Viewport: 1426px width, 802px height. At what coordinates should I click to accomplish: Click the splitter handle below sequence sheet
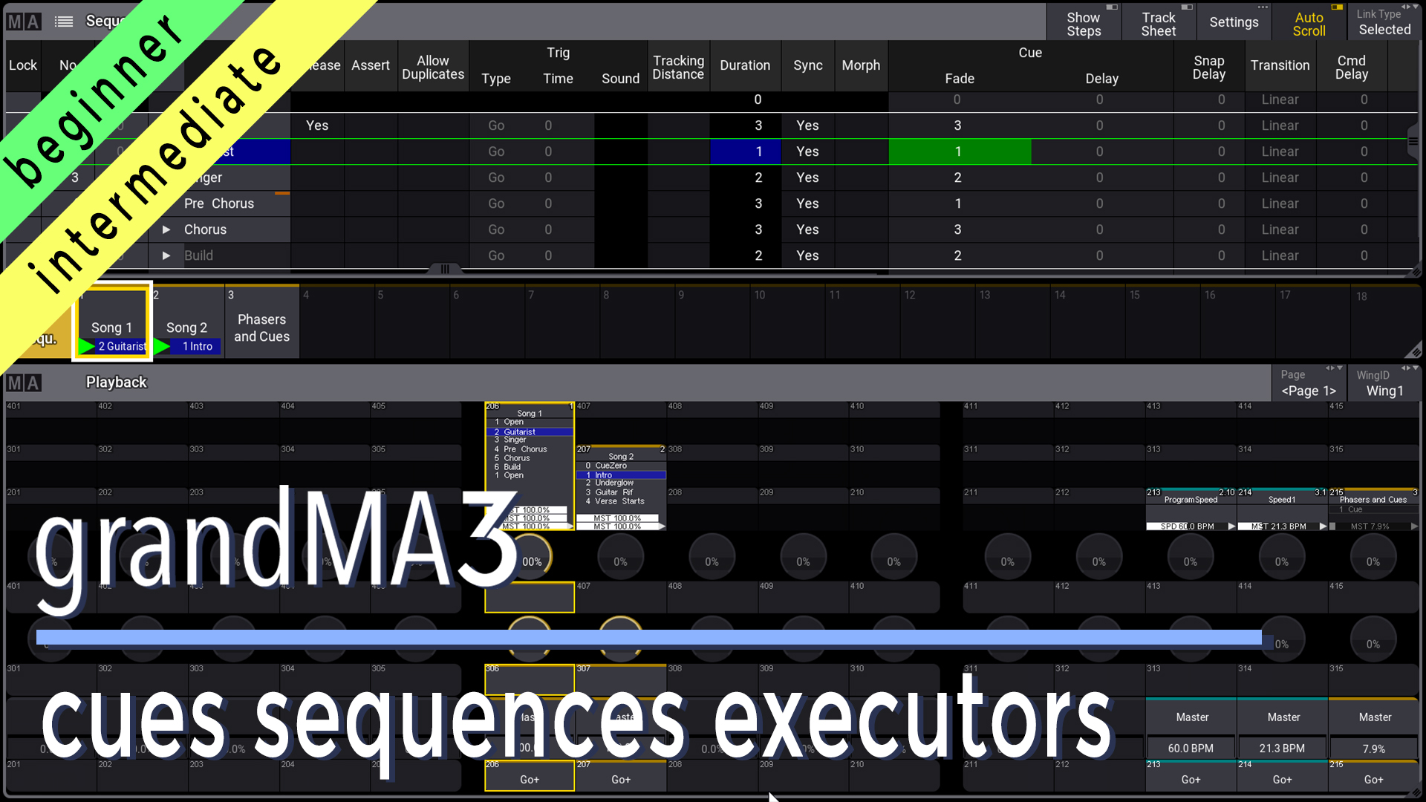point(445,269)
